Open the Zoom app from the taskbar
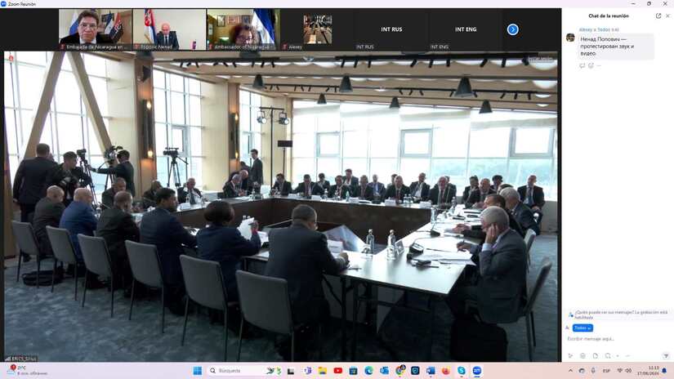Image resolution: width=674 pixels, height=379 pixels. pyautogui.click(x=477, y=371)
